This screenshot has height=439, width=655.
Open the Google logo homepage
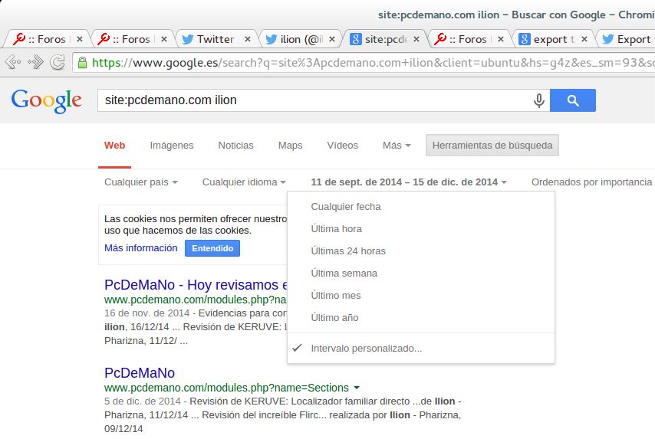46,100
